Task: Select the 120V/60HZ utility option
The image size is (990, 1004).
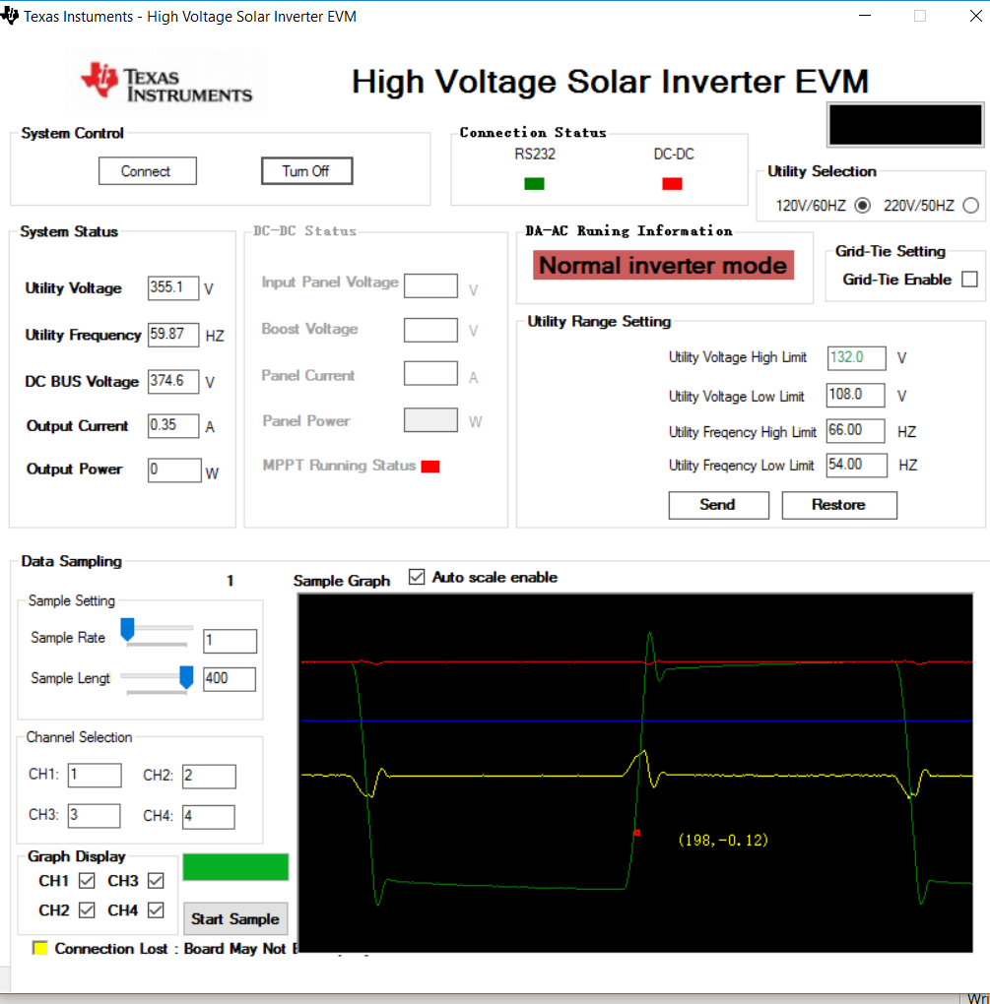Action: click(x=863, y=206)
